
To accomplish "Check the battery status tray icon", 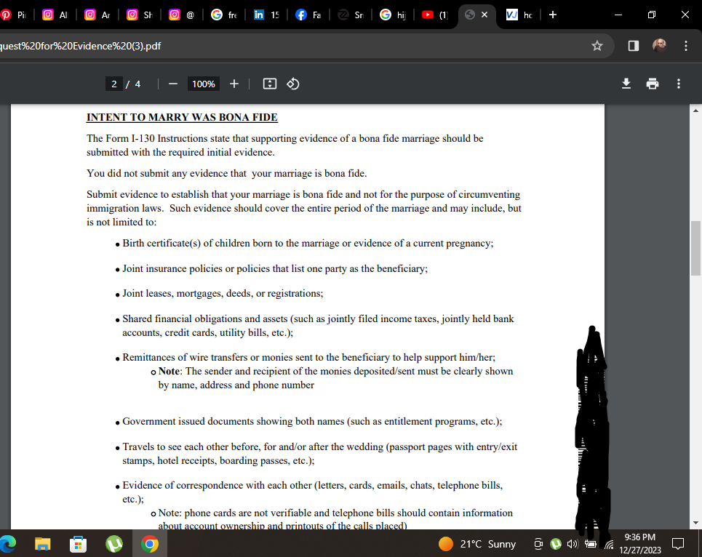I will [x=591, y=544].
